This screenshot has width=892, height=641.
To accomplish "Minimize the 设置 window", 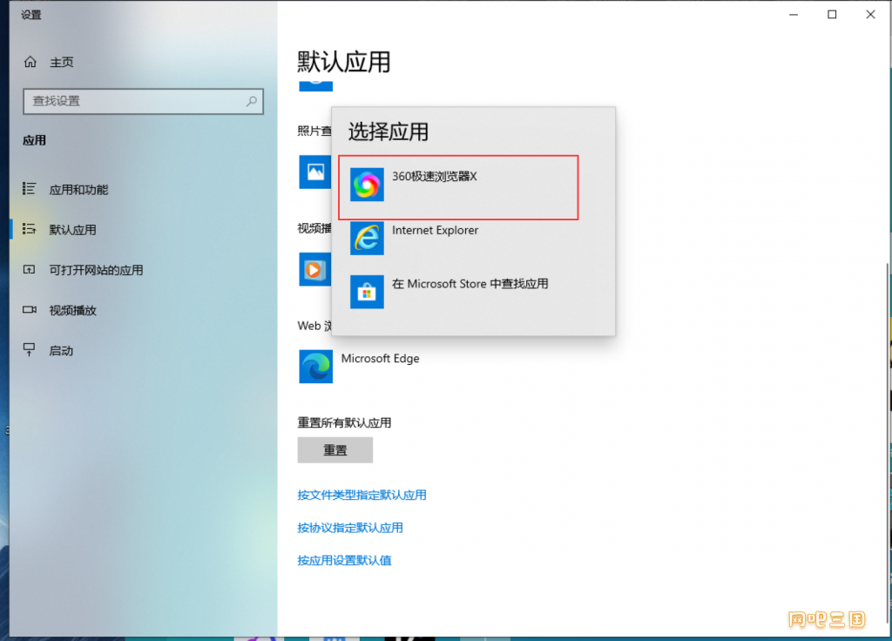I will (x=794, y=14).
